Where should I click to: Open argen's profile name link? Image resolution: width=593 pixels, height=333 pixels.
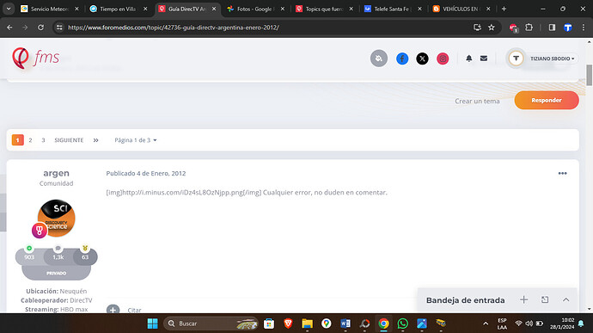click(x=56, y=173)
